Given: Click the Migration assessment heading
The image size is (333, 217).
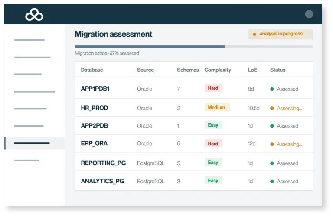Looking at the screenshot, I should click(114, 34).
